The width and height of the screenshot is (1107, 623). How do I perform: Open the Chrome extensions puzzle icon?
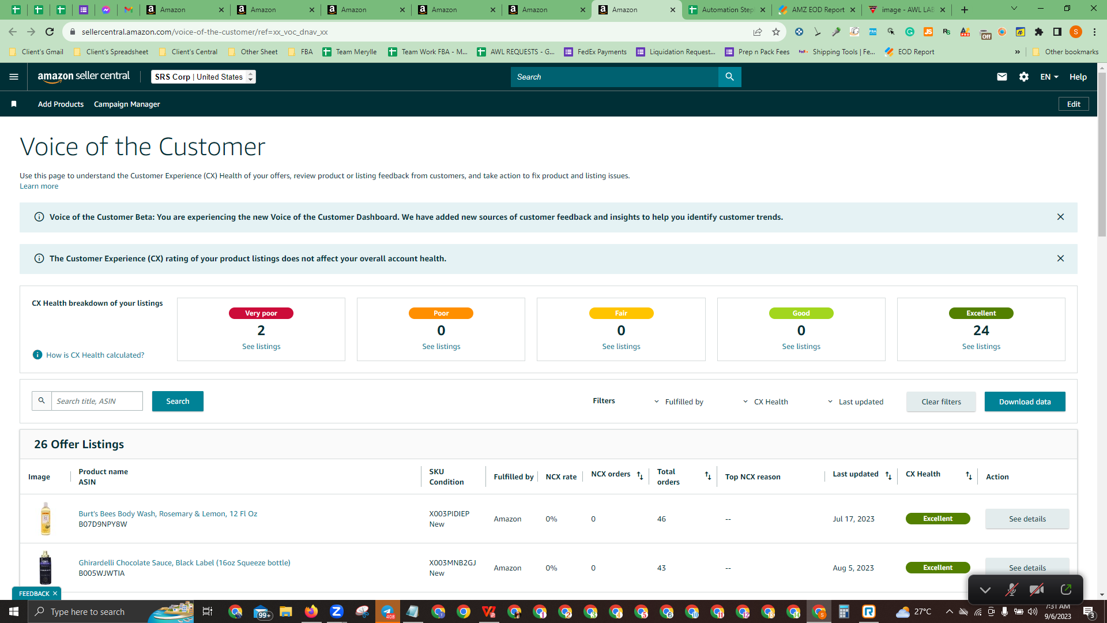point(1039,32)
